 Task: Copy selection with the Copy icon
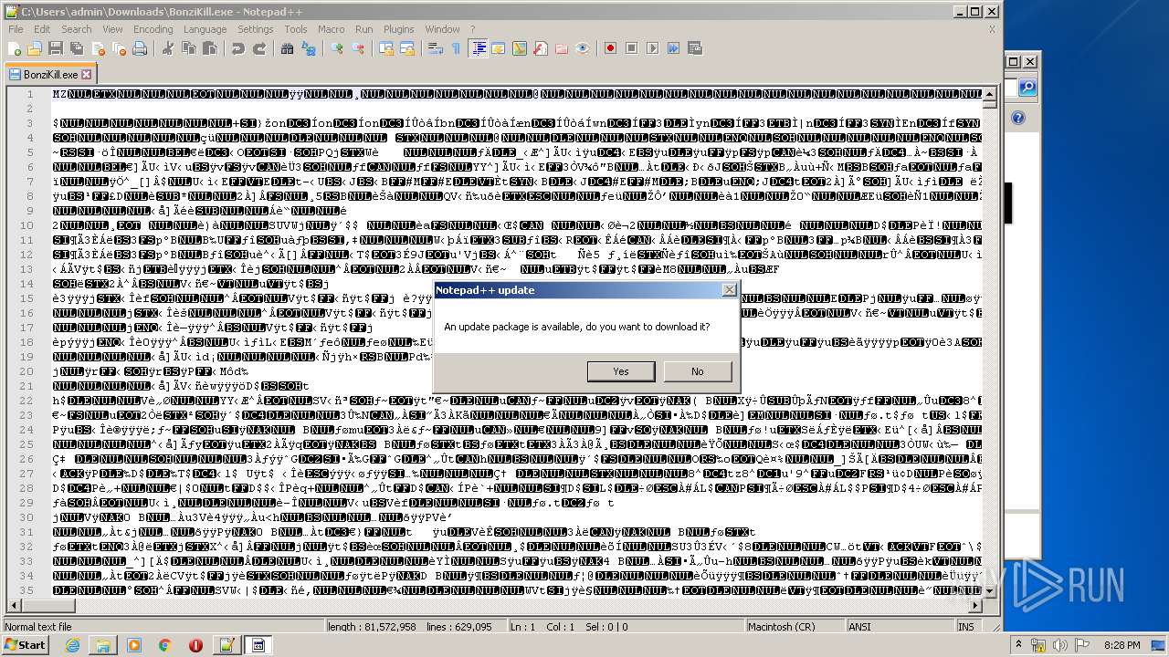(x=188, y=48)
